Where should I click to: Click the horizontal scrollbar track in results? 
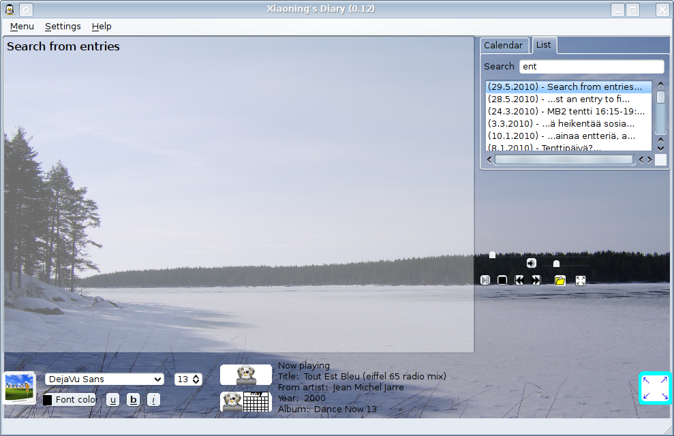[x=564, y=160]
